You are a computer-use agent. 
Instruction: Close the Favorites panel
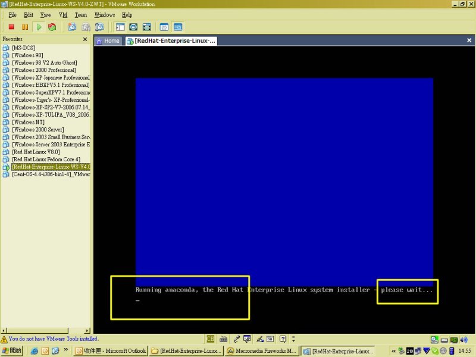(x=85, y=39)
